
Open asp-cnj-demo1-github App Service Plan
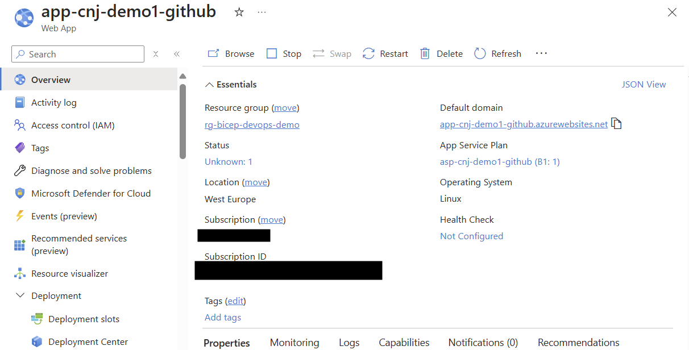coord(500,161)
